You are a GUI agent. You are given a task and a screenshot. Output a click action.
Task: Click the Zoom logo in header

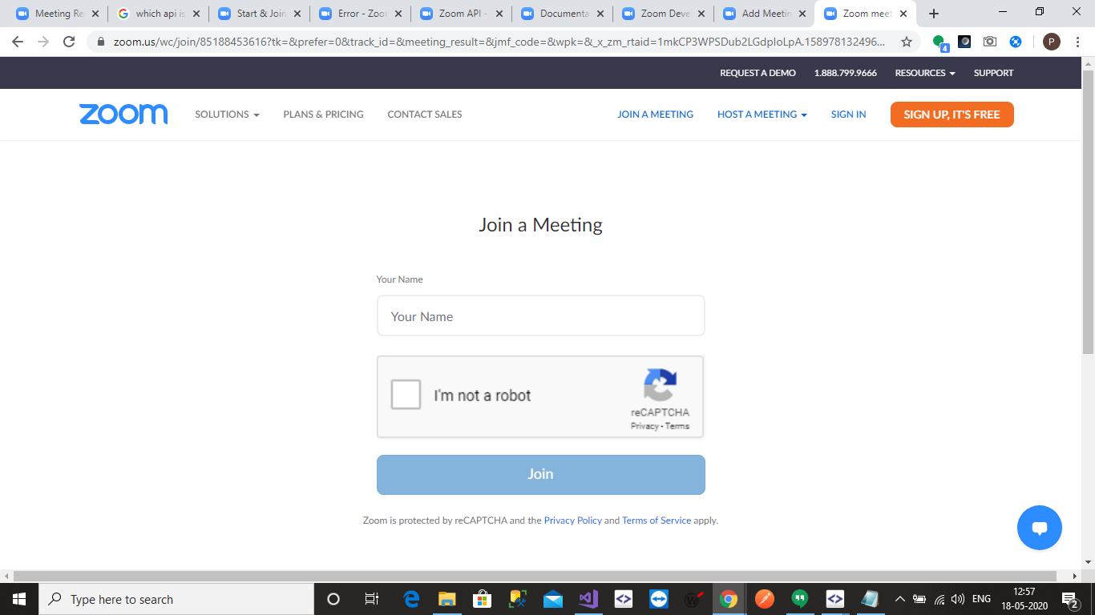tap(123, 115)
